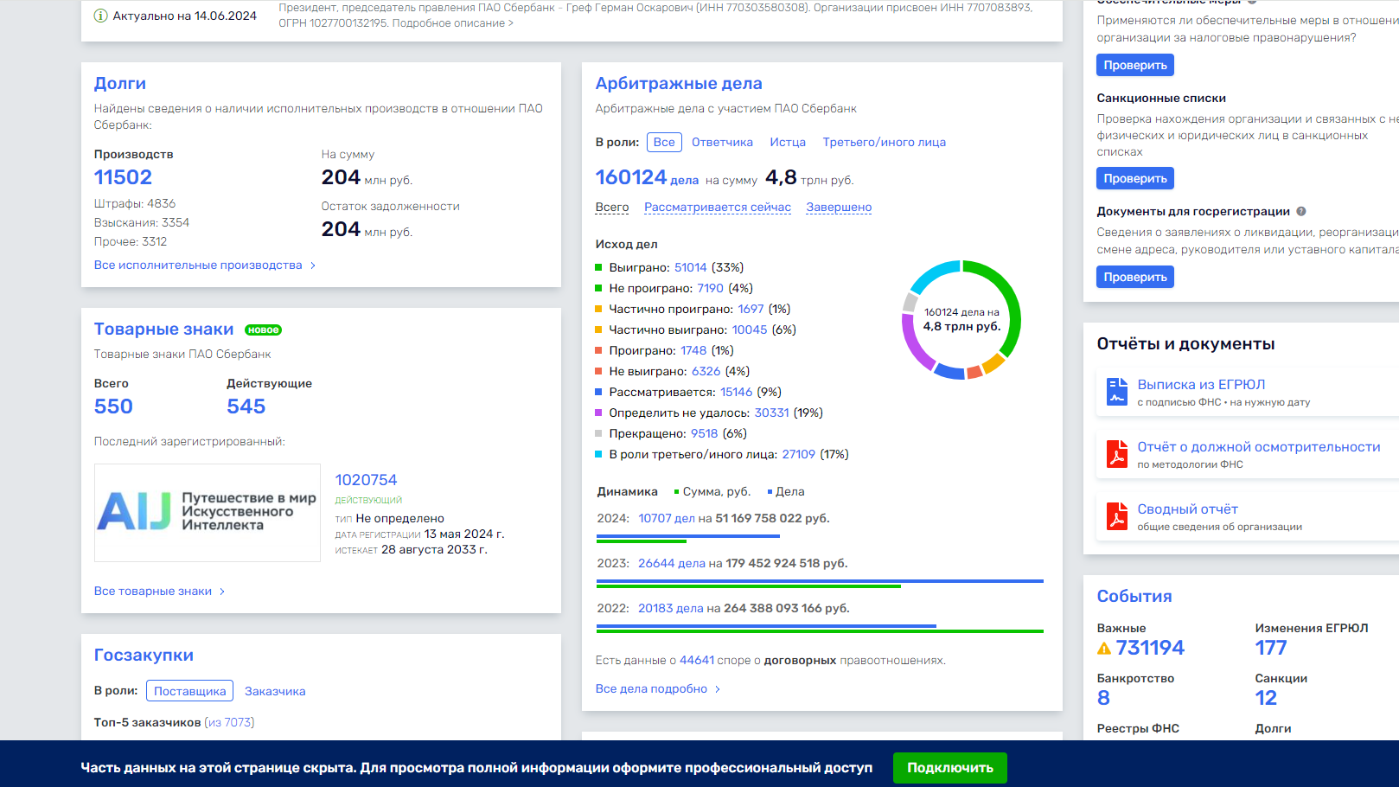
Task: Open Подробное описание link
Action: [x=452, y=23]
